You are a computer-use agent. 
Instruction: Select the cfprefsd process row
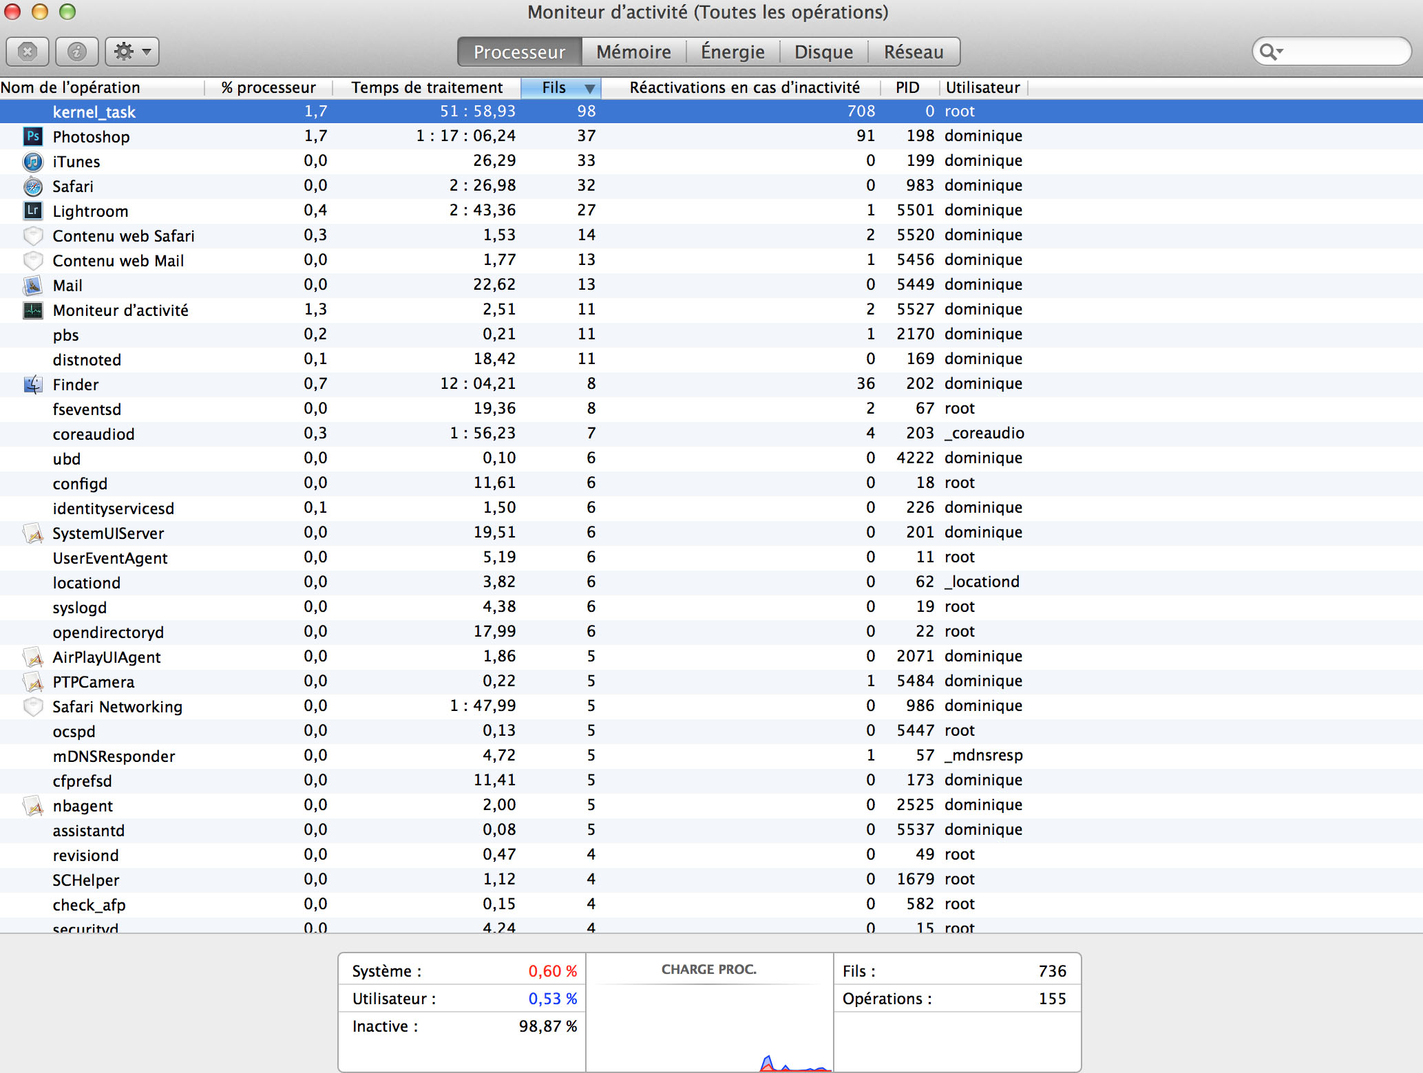pyautogui.click(x=711, y=780)
